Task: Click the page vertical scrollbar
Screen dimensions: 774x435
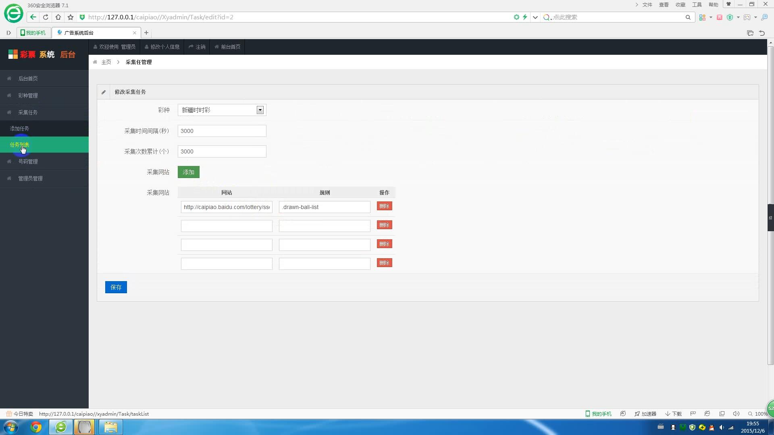Action: [x=770, y=205]
